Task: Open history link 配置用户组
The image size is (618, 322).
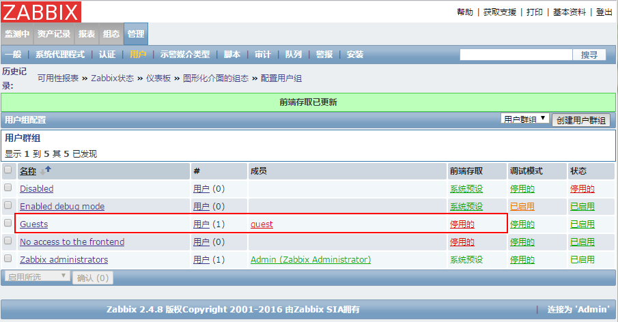Action: click(x=281, y=78)
